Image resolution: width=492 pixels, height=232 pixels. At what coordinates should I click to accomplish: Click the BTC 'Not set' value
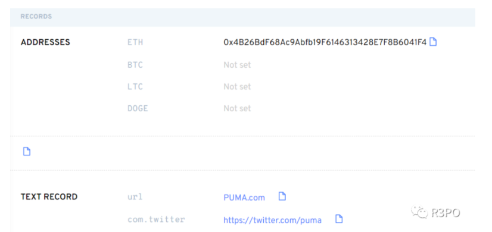click(x=237, y=65)
